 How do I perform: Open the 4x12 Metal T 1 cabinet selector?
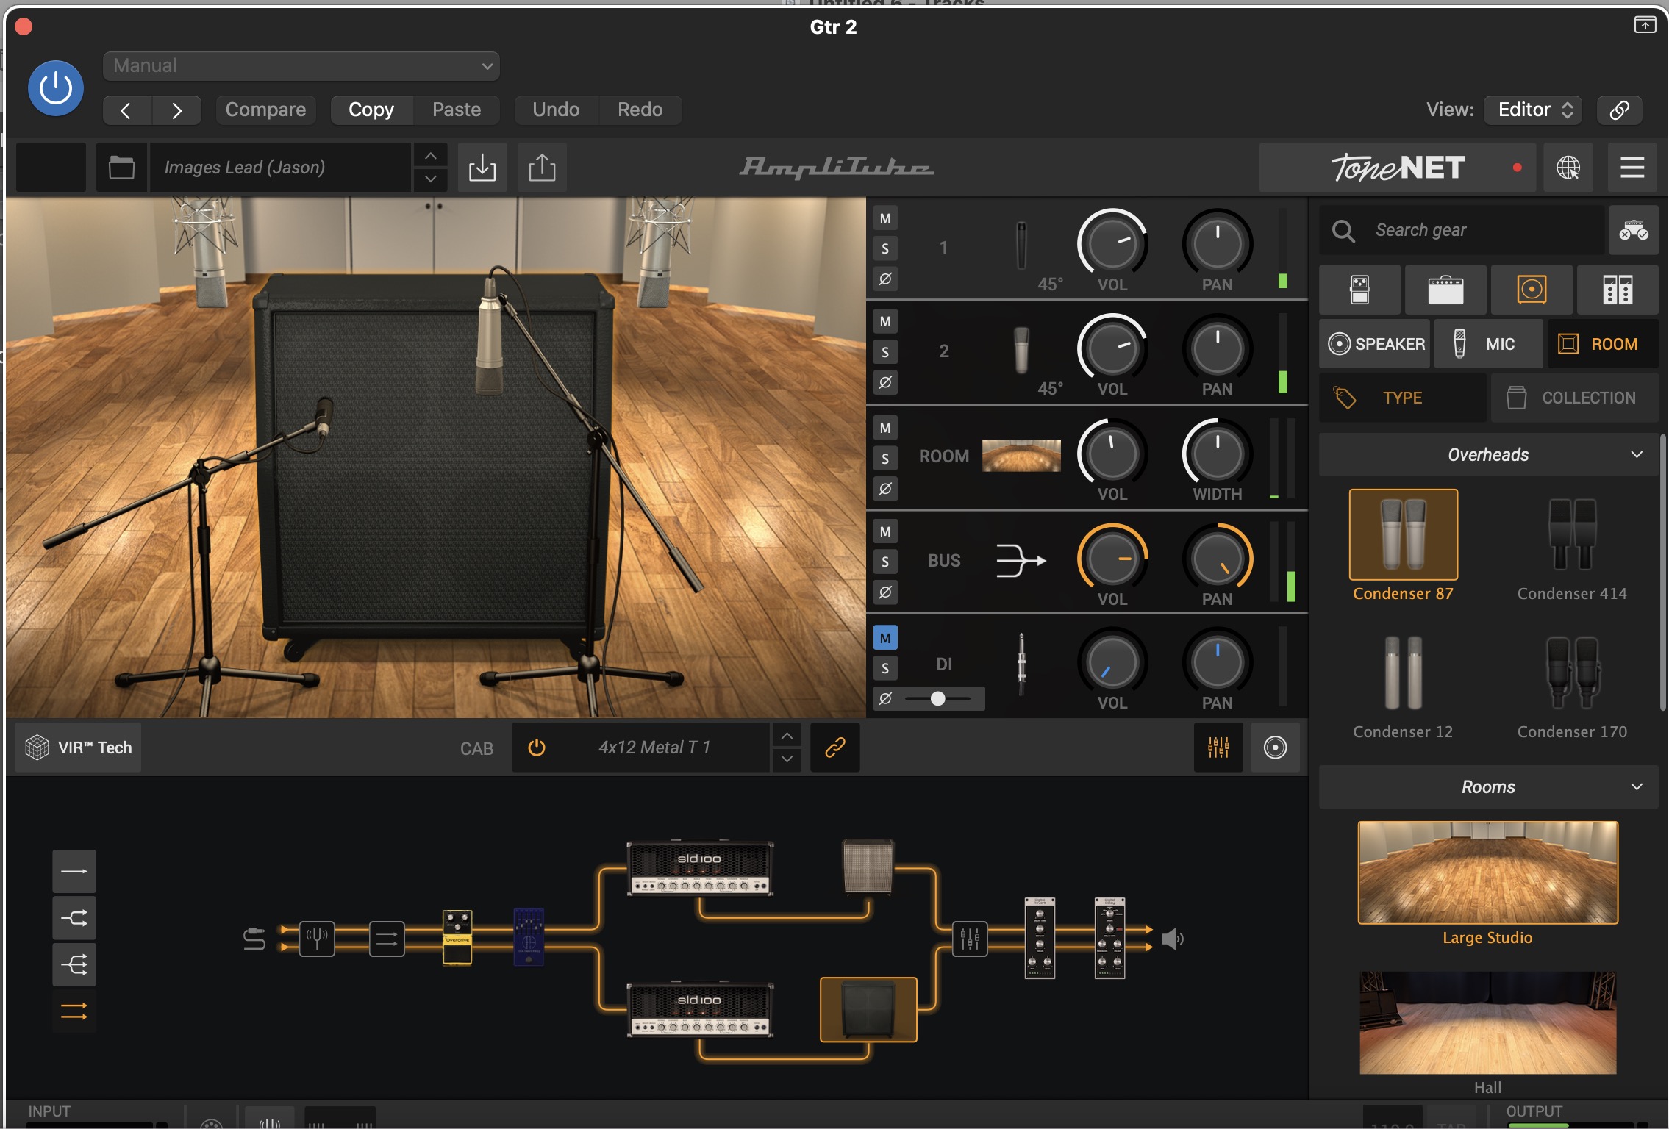(654, 748)
